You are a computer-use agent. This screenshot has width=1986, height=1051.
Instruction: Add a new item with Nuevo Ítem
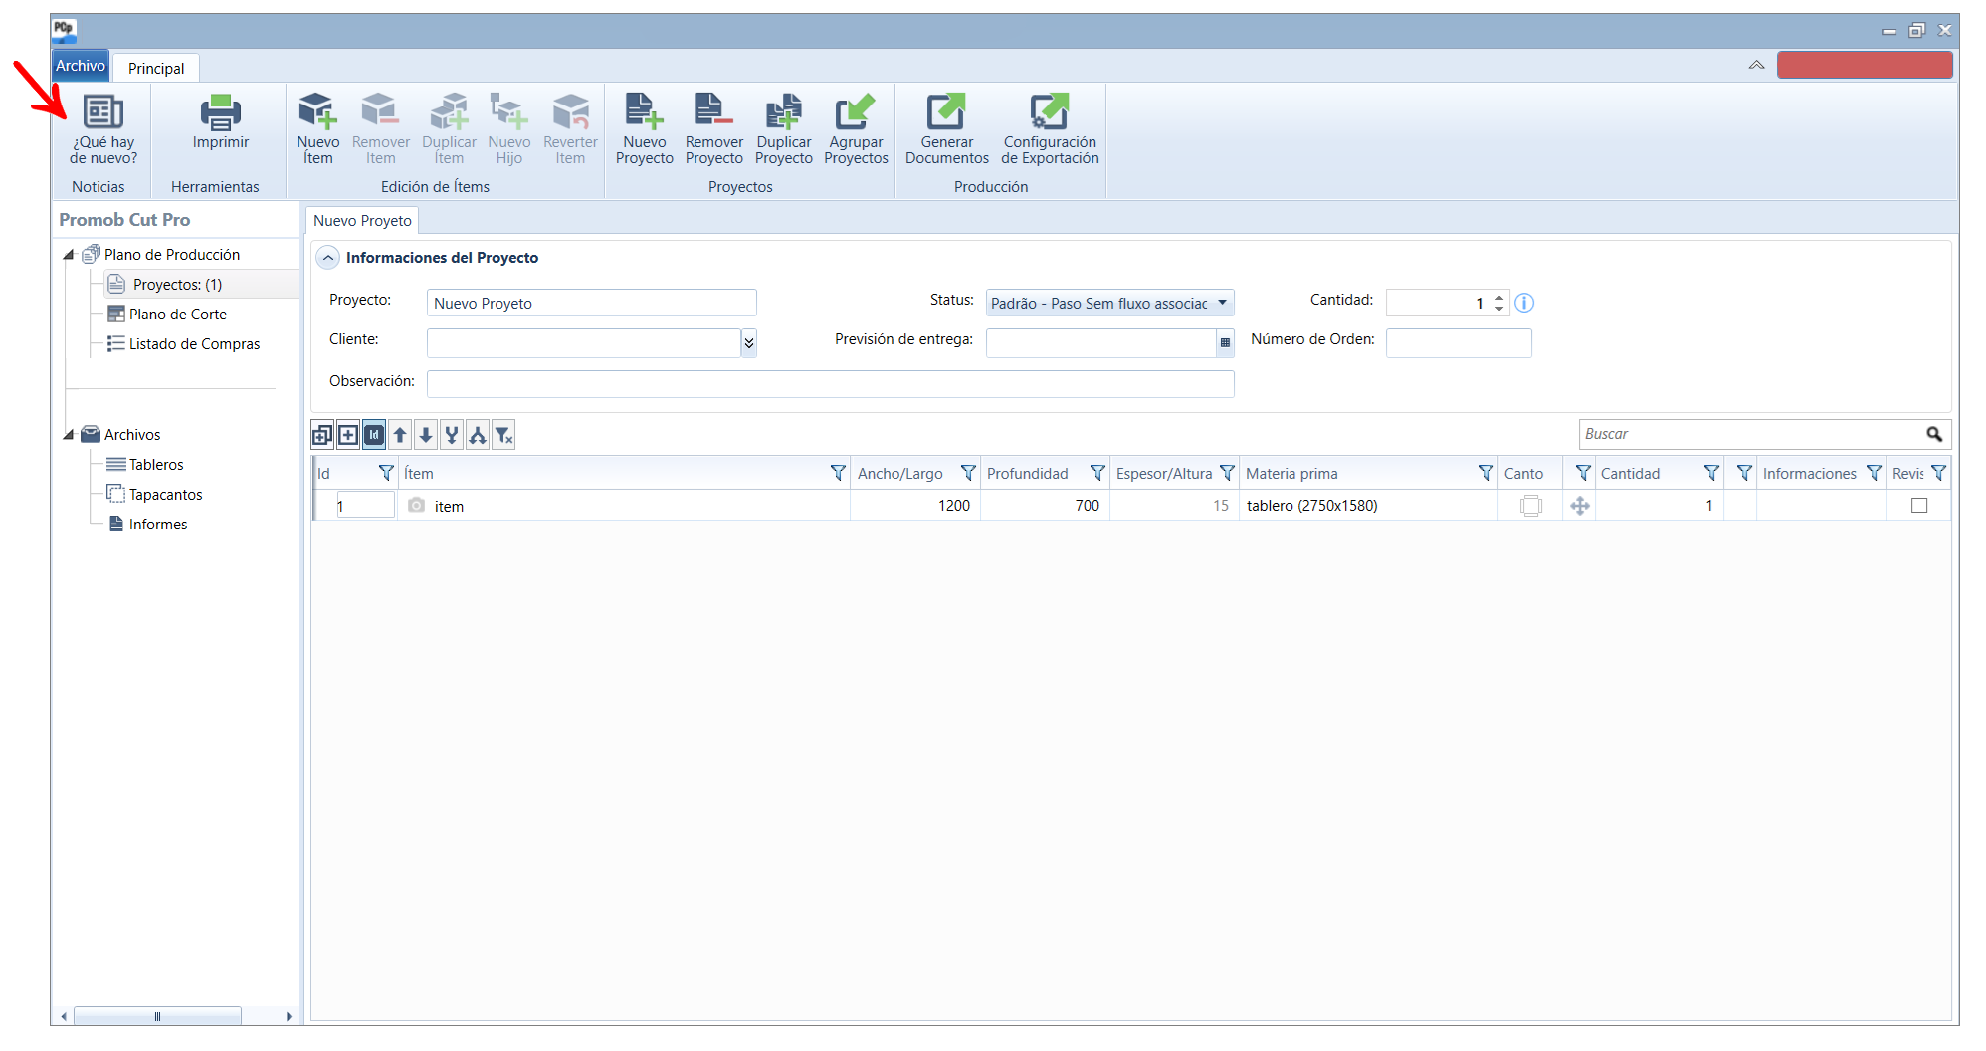(318, 128)
